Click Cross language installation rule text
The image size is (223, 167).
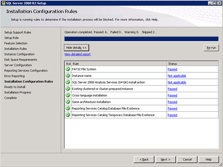click(90, 95)
